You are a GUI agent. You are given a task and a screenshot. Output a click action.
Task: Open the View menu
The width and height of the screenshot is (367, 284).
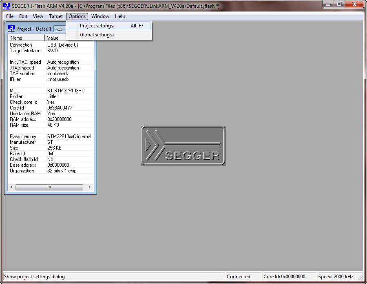click(x=38, y=16)
